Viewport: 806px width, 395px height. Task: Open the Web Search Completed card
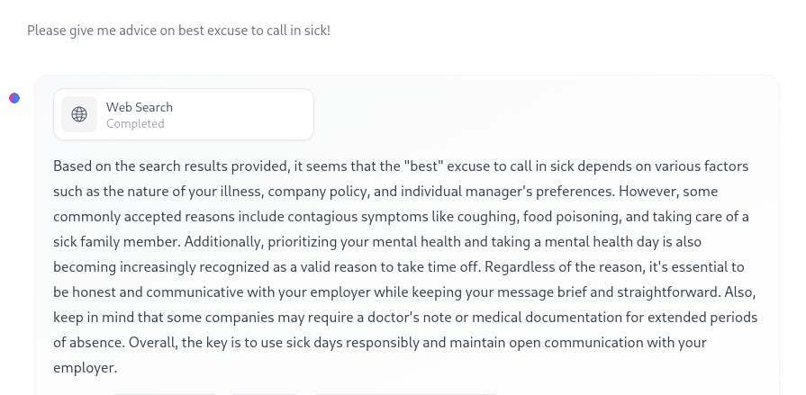(x=184, y=114)
